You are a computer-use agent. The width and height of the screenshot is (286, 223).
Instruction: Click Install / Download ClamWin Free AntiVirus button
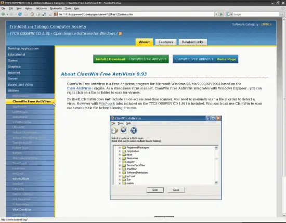pos(131,59)
